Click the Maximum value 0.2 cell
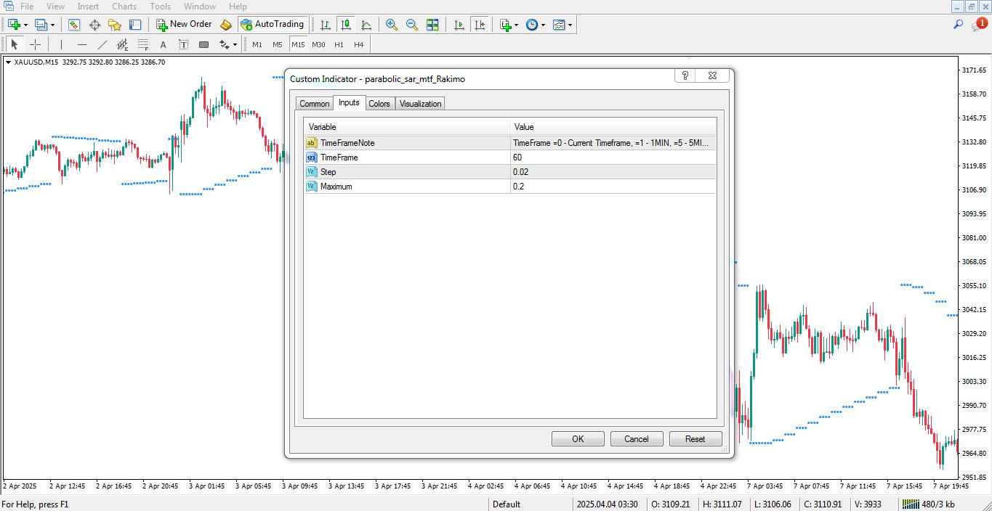 613,187
